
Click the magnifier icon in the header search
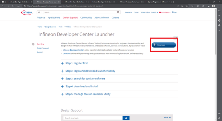(x=118, y=12)
